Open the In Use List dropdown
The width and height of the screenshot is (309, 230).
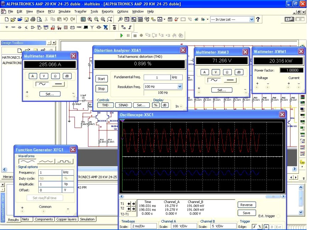(252, 19)
